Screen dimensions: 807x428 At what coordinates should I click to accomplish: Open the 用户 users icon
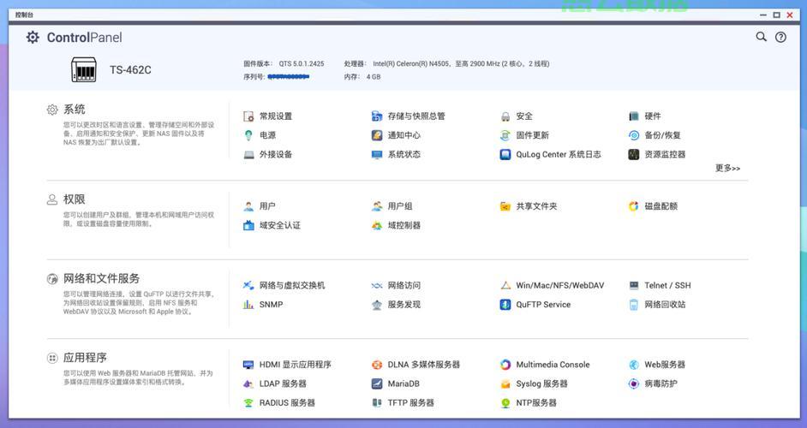coord(248,206)
